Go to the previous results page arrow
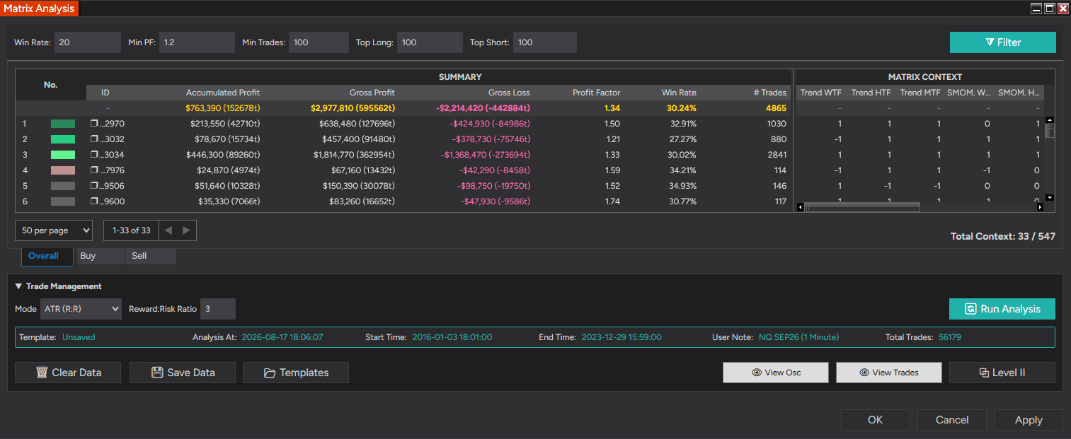The image size is (1071, 439). [x=168, y=230]
